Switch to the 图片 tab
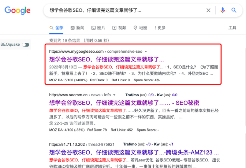Screen dimensions: 246x168 click(98, 28)
